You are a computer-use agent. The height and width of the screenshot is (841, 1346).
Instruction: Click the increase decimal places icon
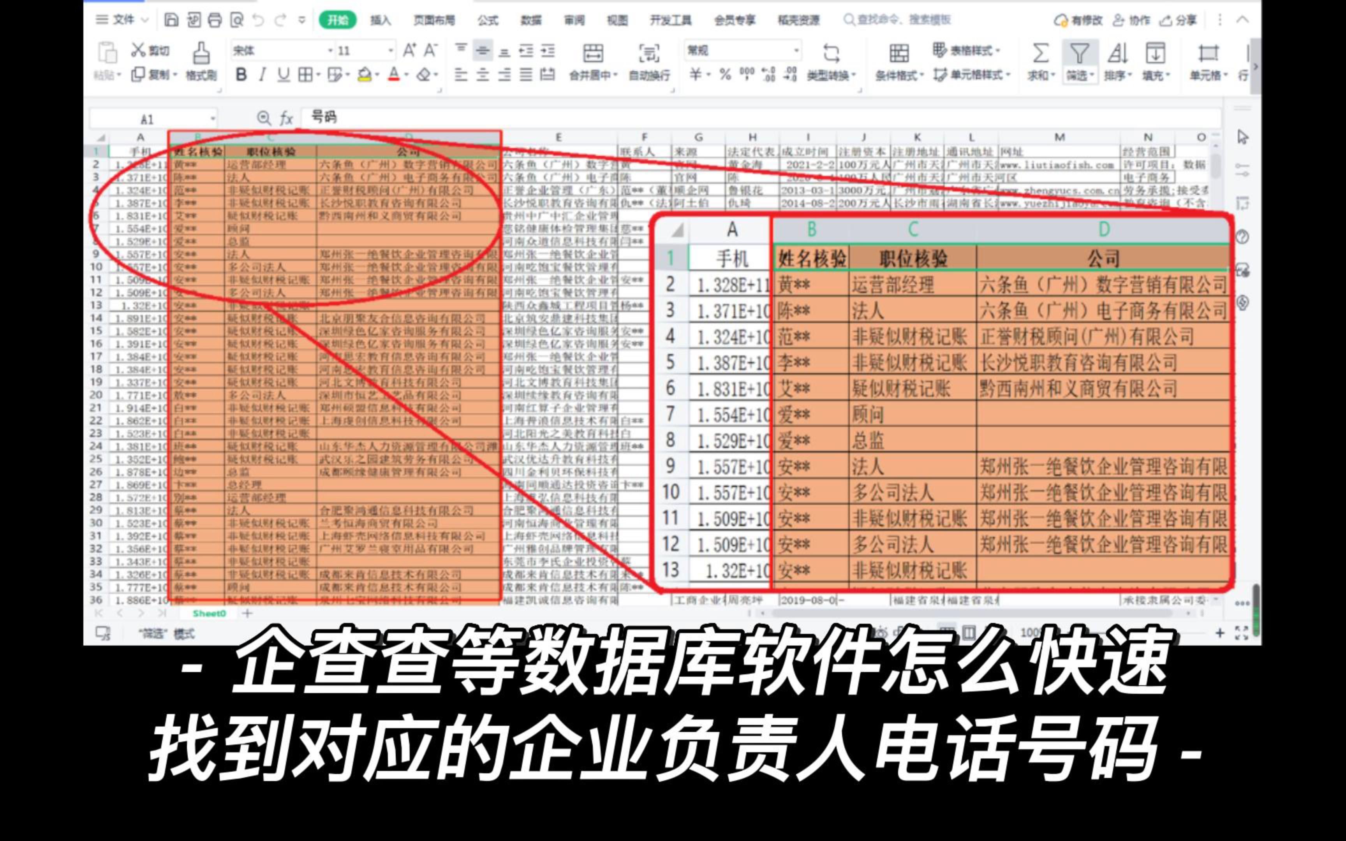pyautogui.click(x=768, y=74)
